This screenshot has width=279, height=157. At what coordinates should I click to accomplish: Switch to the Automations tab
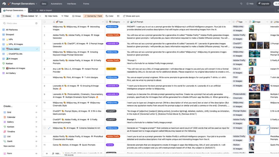coord(56,4)
